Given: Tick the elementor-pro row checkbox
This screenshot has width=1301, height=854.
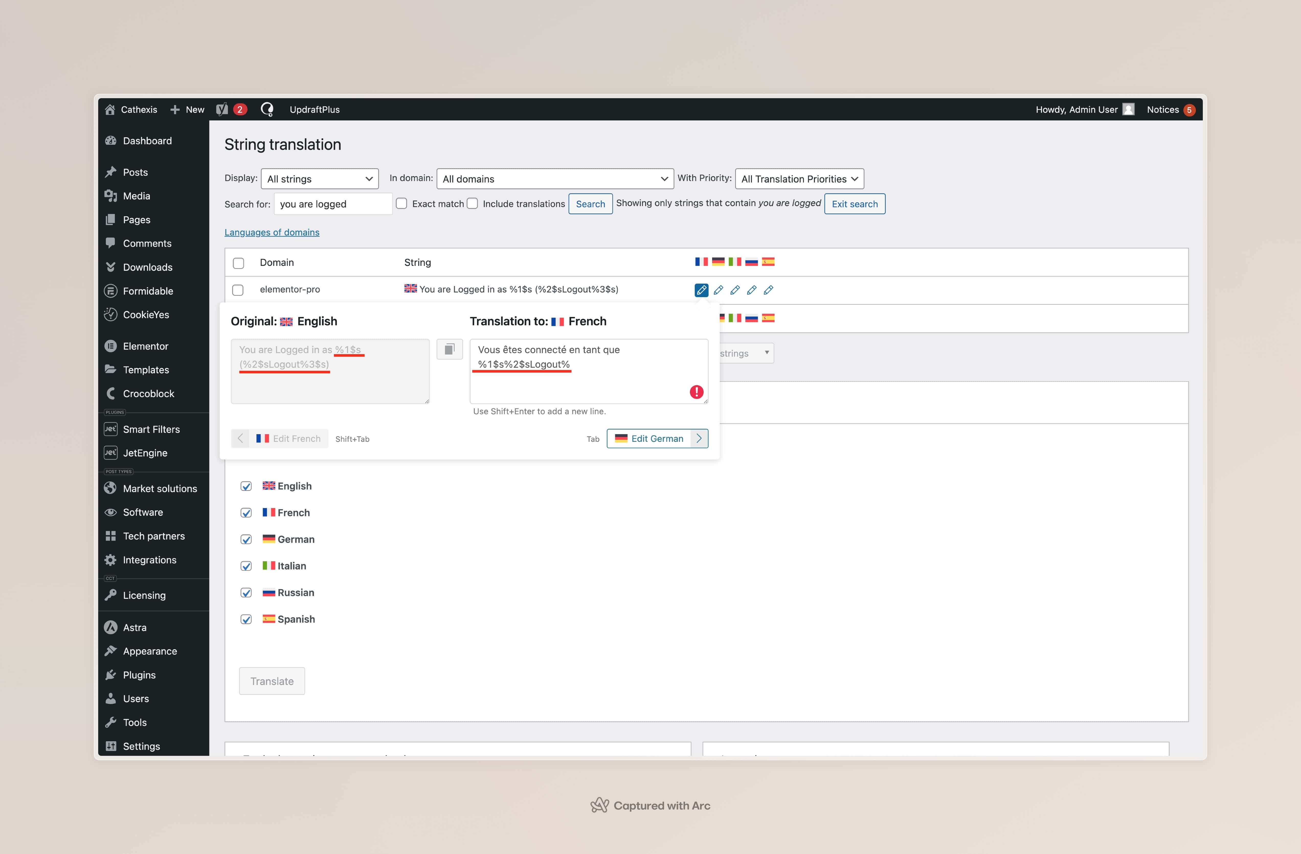Looking at the screenshot, I should click(238, 290).
